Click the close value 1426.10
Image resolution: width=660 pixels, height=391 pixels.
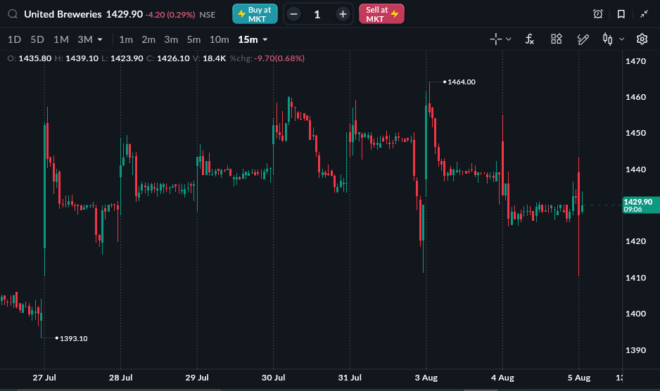[173, 58]
